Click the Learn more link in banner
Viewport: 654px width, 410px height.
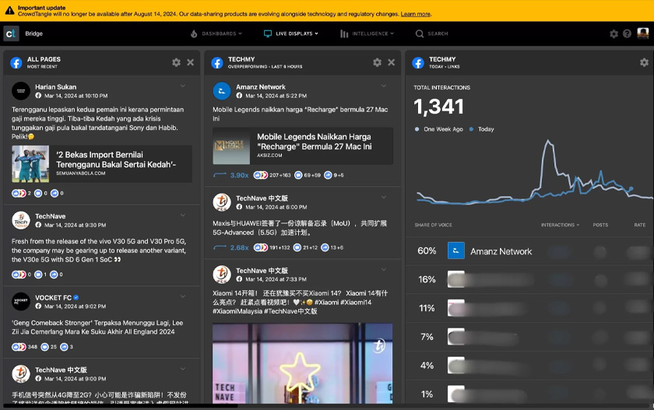(416, 14)
